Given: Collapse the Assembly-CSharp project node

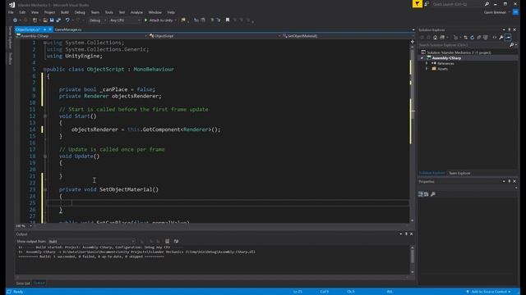Looking at the screenshot, I should (x=422, y=58).
